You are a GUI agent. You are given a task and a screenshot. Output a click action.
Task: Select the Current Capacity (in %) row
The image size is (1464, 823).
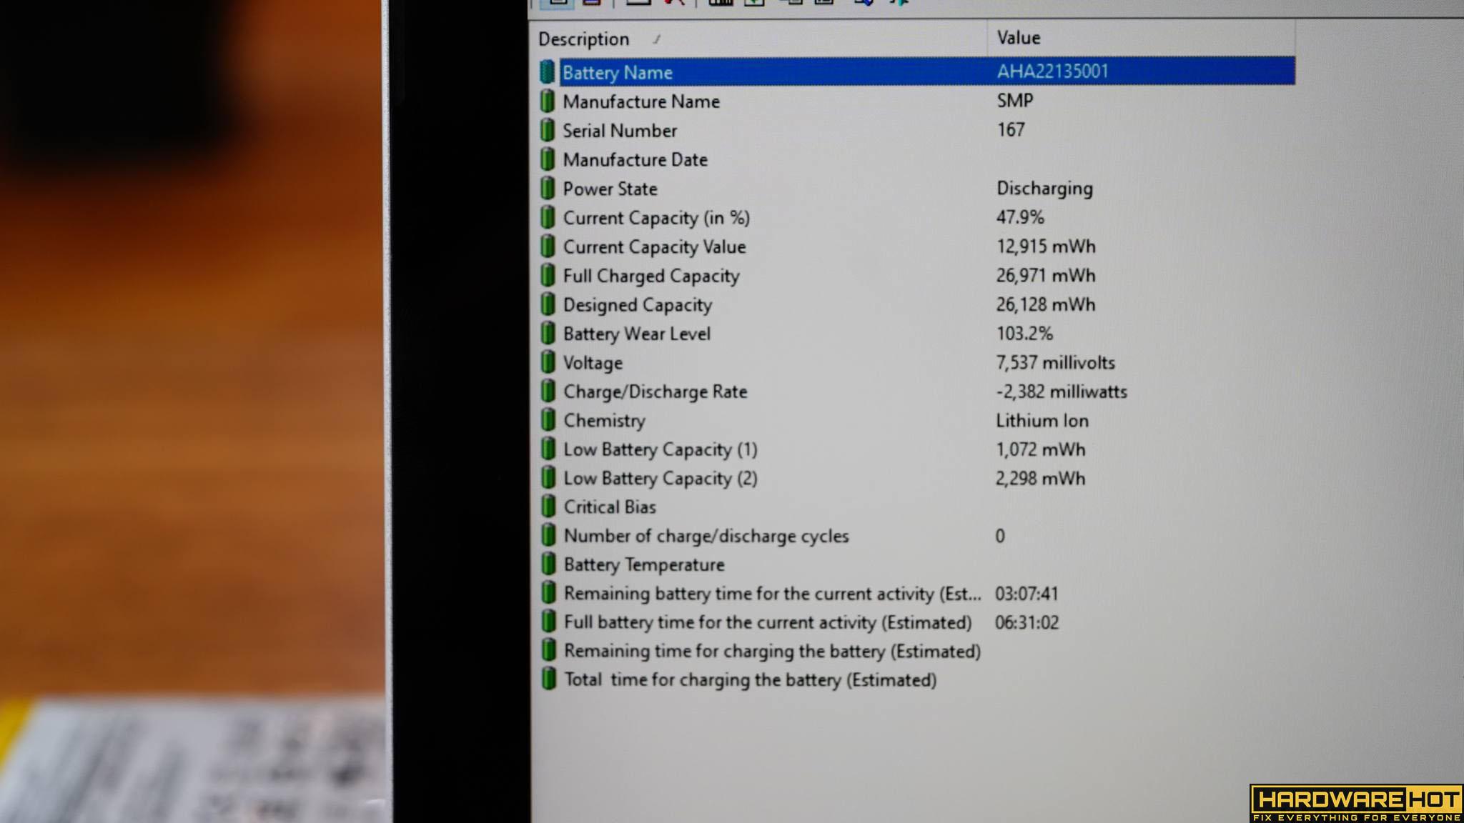pyautogui.click(x=656, y=218)
